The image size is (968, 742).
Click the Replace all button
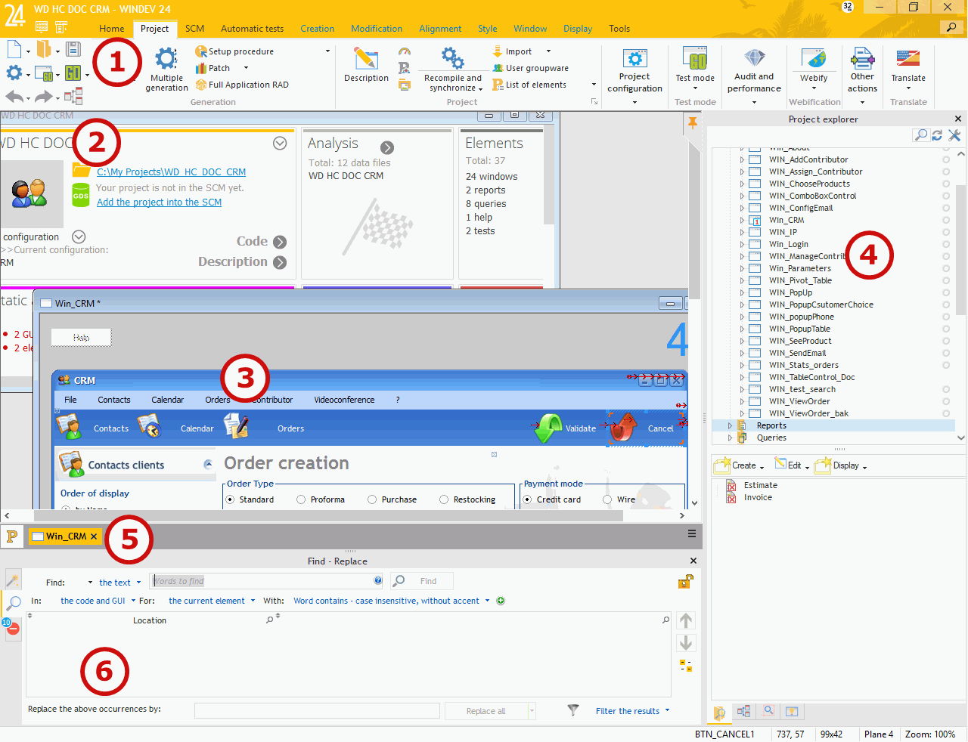486,711
